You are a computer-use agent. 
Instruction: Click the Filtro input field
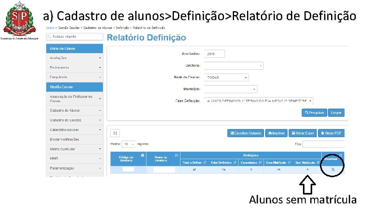click(x=323, y=144)
